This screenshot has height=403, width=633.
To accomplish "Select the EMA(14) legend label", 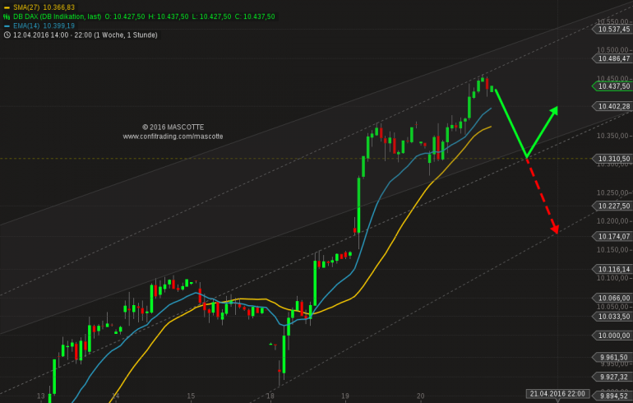I will (x=26, y=25).
